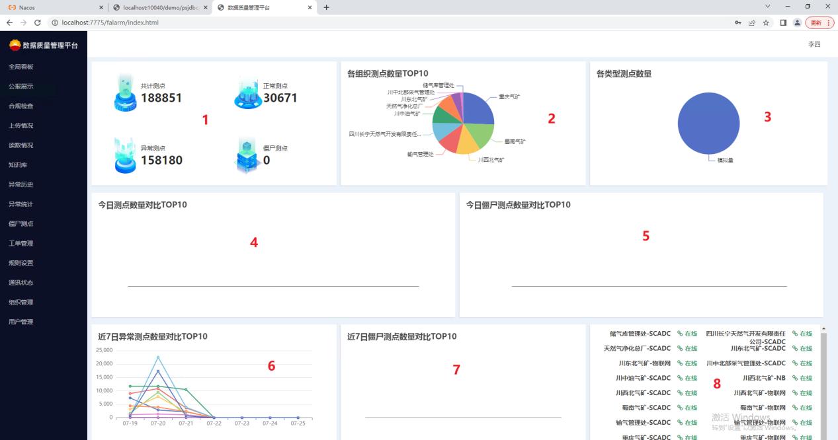Click the platform logo in sidebar header
Viewport: 838px width, 440px height.
point(15,45)
